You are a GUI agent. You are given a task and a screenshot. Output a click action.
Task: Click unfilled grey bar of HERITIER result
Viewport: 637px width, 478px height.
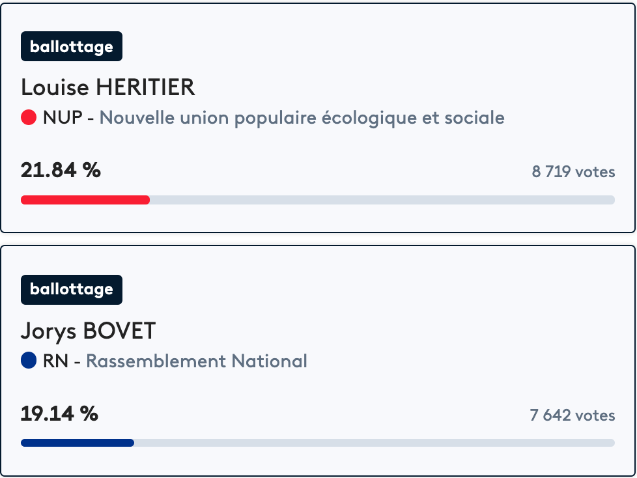click(382, 200)
